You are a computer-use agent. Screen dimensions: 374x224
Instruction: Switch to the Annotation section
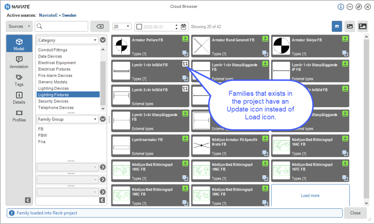[x=19, y=62]
